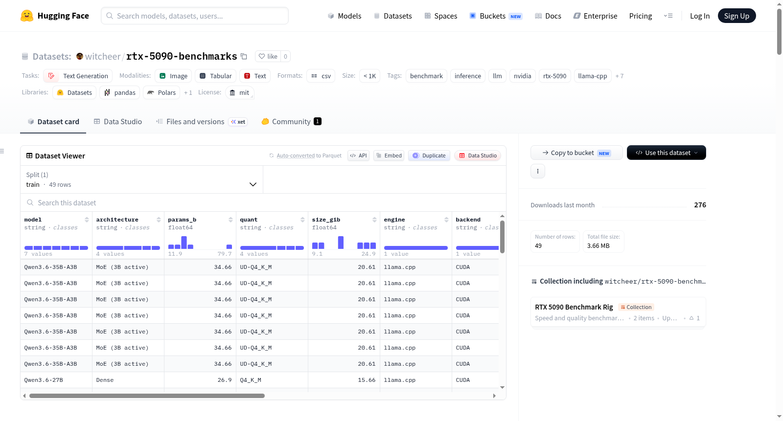
Task: Click the navigation extra menu icon
Action: click(x=668, y=16)
